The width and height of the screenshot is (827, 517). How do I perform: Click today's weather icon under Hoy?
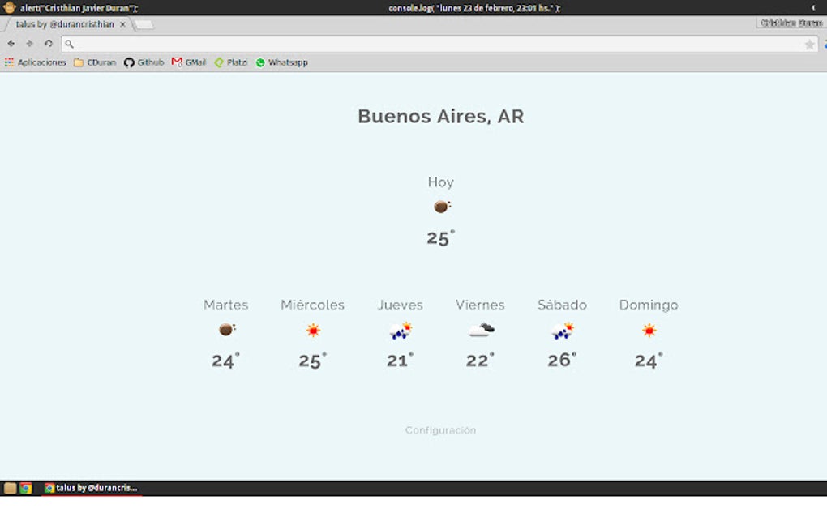[x=441, y=206]
